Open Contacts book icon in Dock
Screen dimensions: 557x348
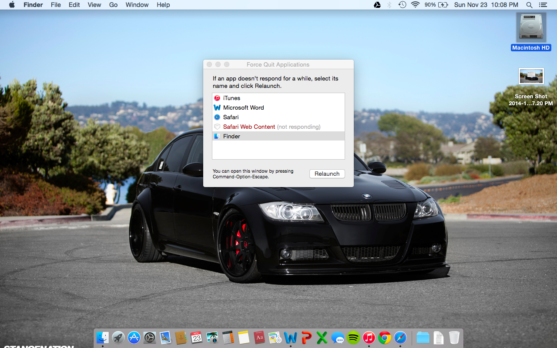pyautogui.click(x=181, y=337)
